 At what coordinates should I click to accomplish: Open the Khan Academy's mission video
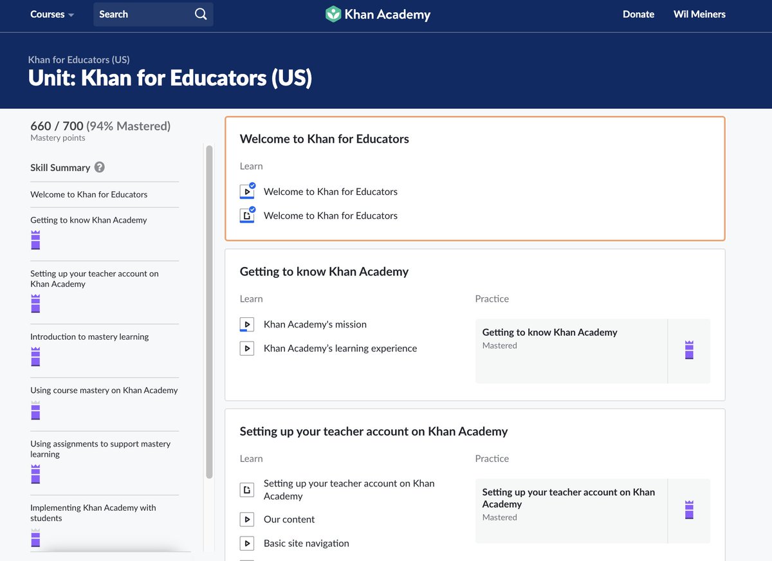point(315,324)
